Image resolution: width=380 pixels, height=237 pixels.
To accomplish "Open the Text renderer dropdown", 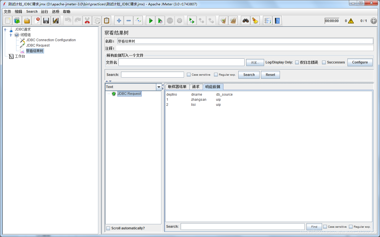I will click(x=159, y=87).
